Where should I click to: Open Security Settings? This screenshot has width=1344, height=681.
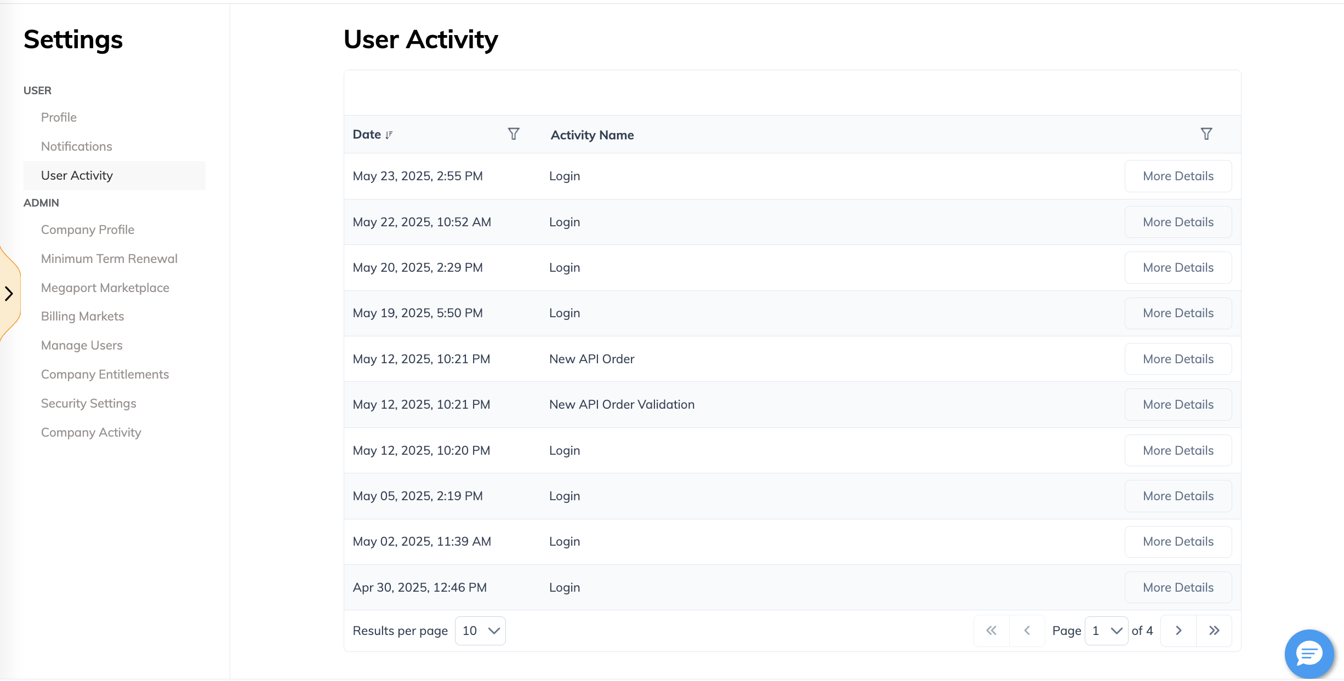pyautogui.click(x=88, y=403)
